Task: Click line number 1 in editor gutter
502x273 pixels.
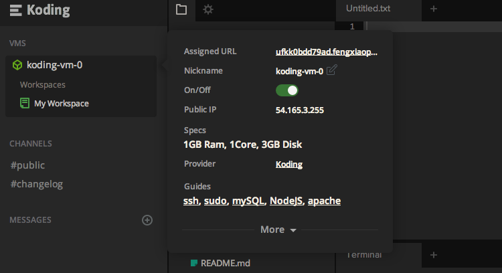Action: click(x=352, y=26)
